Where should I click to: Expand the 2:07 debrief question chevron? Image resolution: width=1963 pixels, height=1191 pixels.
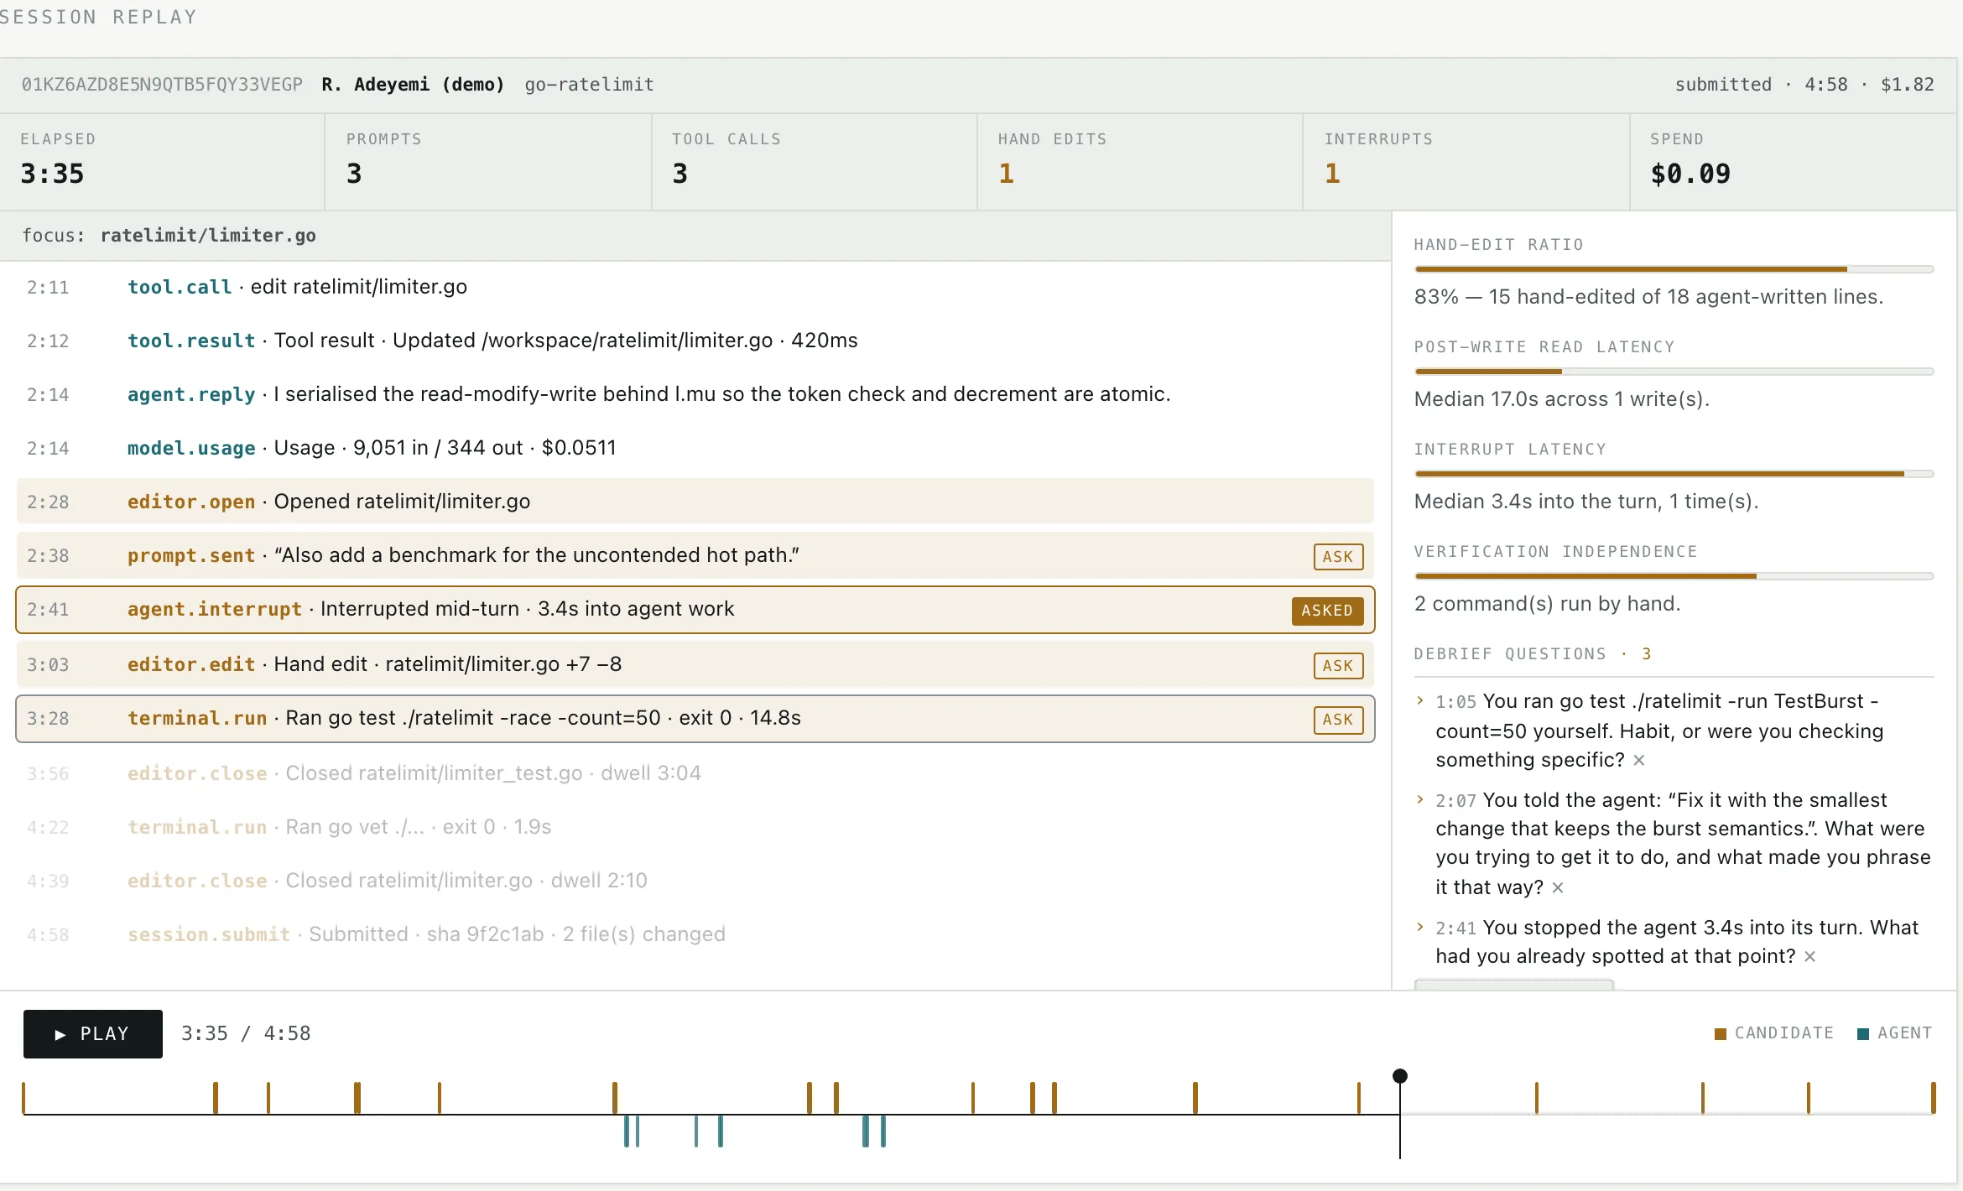coord(1419,799)
